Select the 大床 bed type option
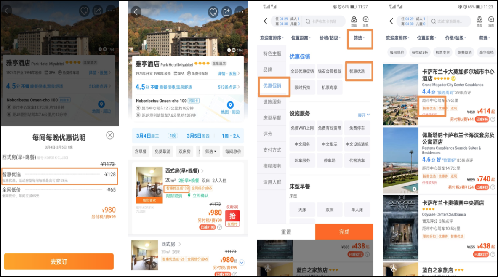This screenshot has width=498, height=277. click(302, 210)
